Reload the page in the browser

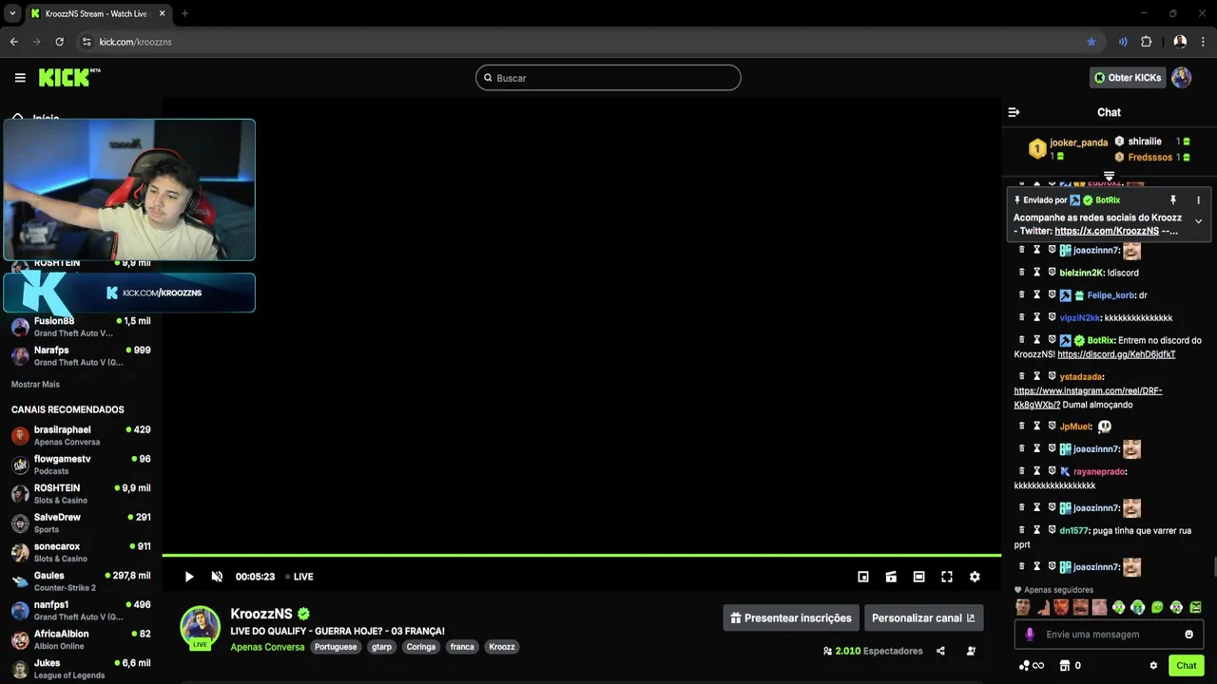[59, 42]
